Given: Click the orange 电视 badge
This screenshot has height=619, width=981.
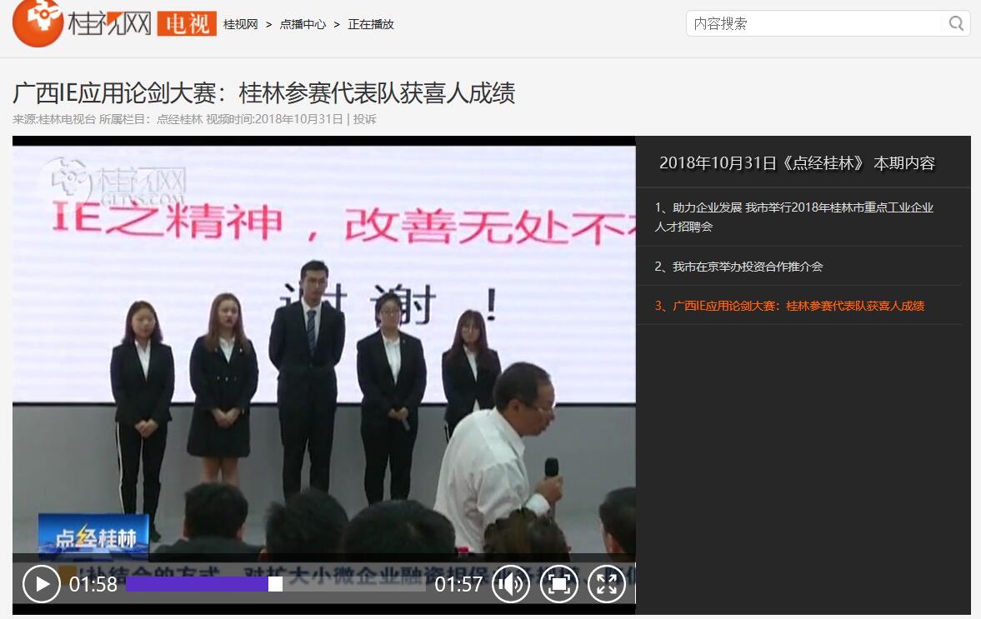Looking at the screenshot, I should (x=187, y=24).
